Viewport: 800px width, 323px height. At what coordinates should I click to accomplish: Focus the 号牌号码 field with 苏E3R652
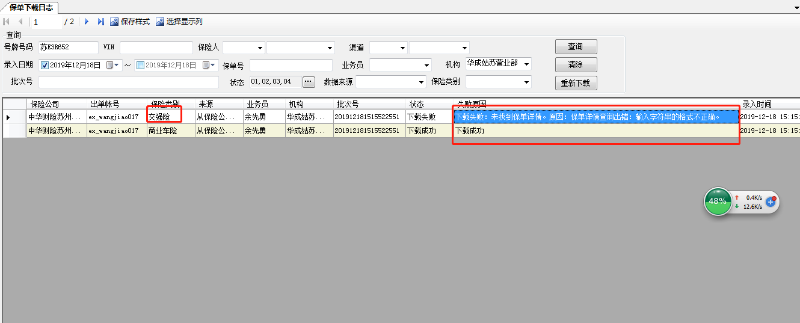[x=68, y=48]
